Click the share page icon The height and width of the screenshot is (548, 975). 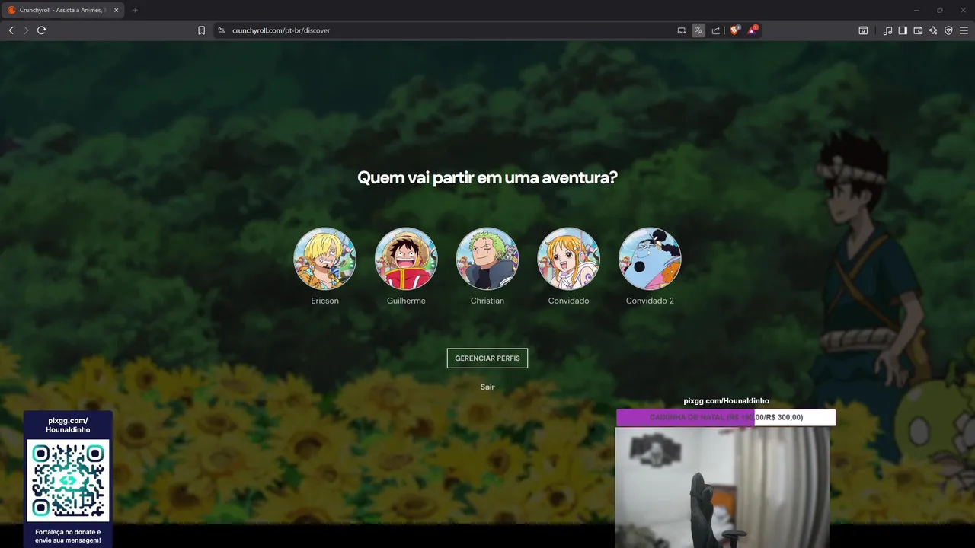click(x=716, y=30)
